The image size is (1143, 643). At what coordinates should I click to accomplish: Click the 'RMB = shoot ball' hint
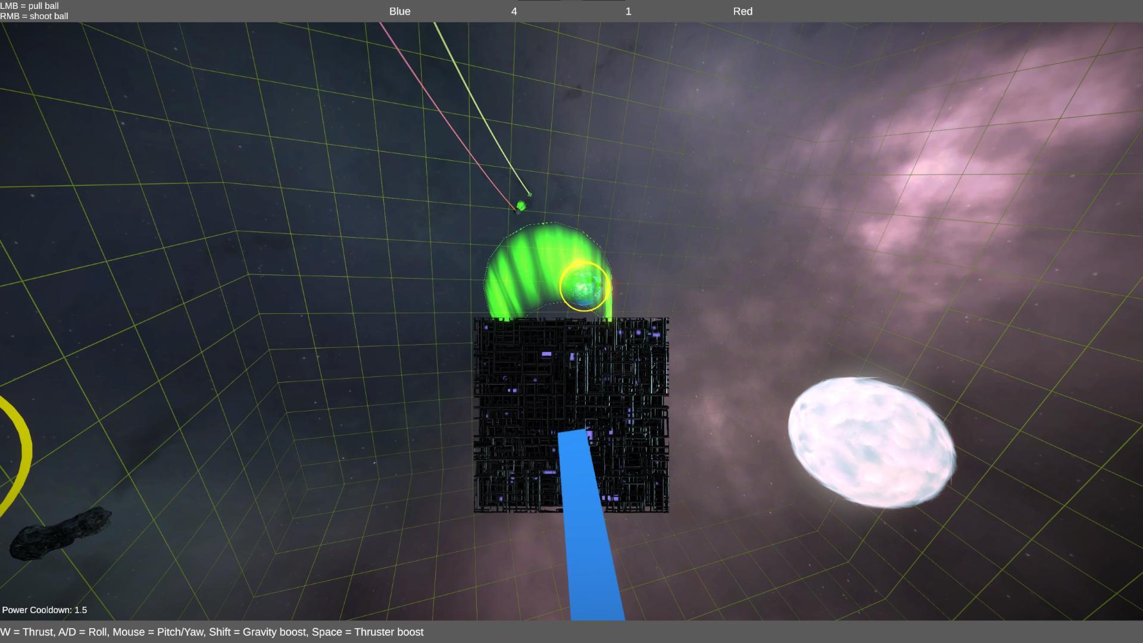35,16
